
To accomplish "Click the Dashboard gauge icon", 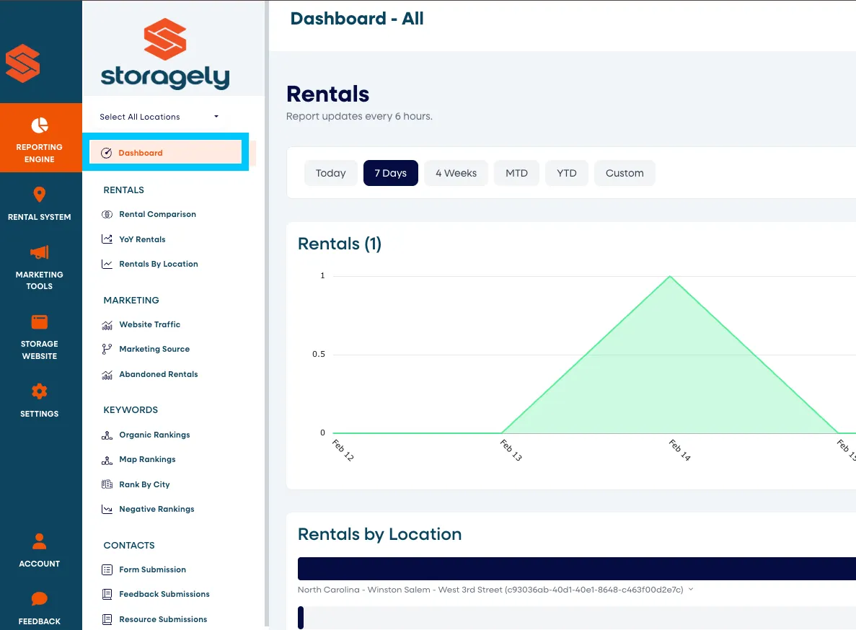I will (107, 154).
